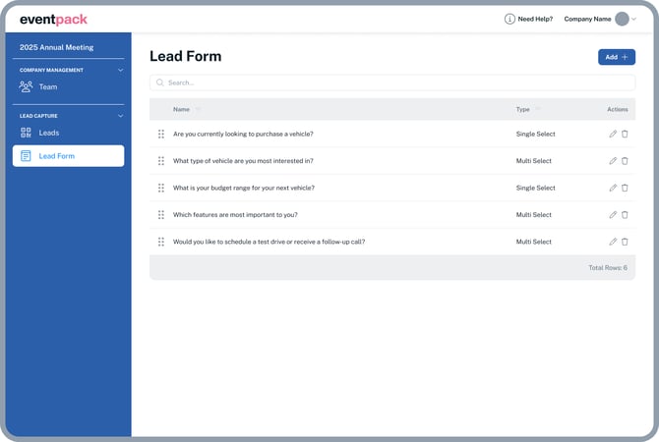Click trash icon for the test drive question
The width and height of the screenshot is (659, 442).
(625, 242)
